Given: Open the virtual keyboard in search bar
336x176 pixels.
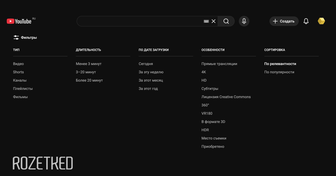Looking at the screenshot, I should (x=206, y=21).
